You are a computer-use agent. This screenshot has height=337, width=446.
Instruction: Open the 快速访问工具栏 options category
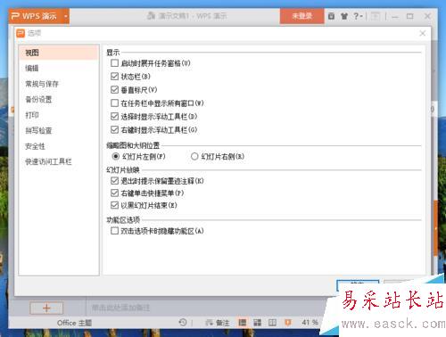pyautogui.click(x=59, y=161)
